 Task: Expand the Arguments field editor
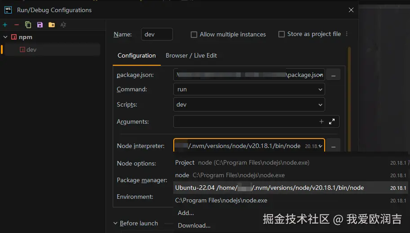[x=332, y=121]
